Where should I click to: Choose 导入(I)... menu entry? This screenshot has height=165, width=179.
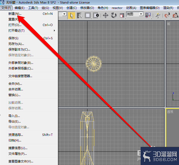pyautogui.click(x=32, y=116)
